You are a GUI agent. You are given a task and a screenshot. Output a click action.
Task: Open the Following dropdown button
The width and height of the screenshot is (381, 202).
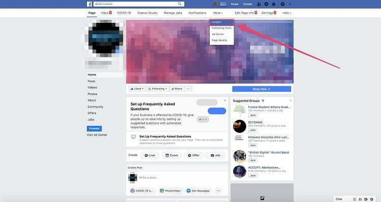157,89
